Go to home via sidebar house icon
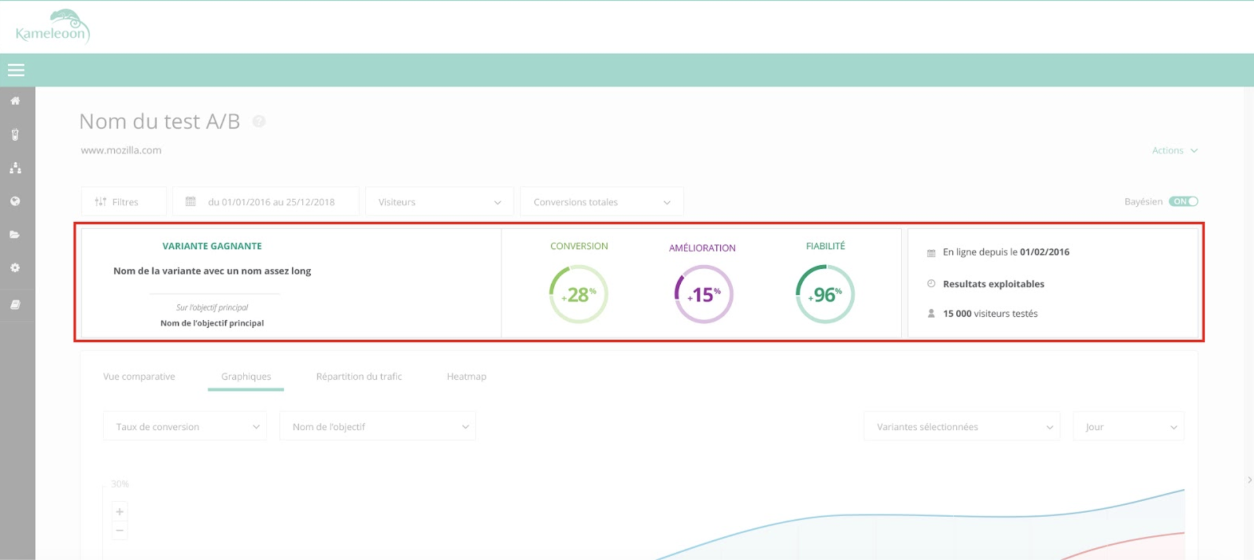Image resolution: width=1254 pixels, height=560 pixels. tap(15, 101)
